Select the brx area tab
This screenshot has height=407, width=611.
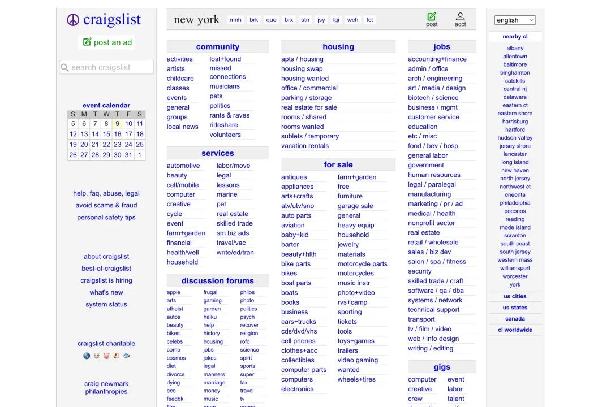[289, 20]
